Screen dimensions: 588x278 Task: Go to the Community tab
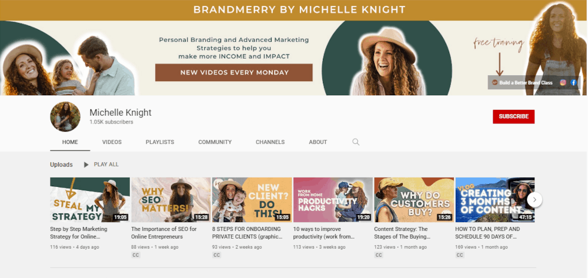pyautogui.click(x=215, y=142)
